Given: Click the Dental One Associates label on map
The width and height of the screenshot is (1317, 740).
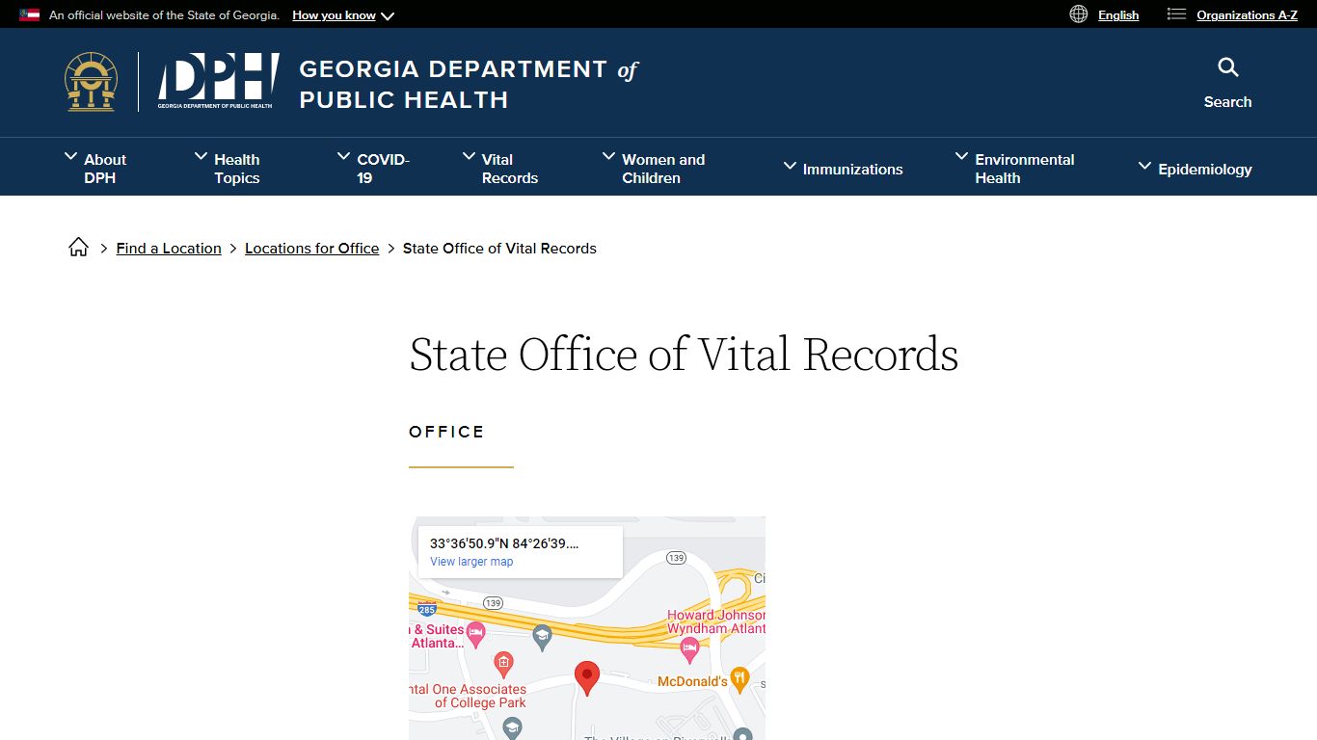Looking at the screenshot, I should point(469,696).
